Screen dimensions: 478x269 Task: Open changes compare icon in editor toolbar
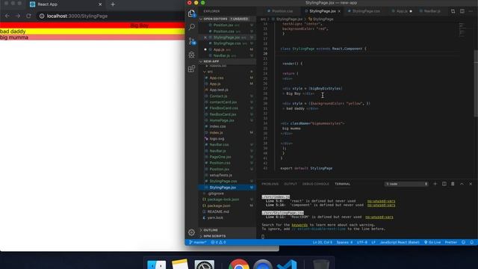tap(453, 11)
